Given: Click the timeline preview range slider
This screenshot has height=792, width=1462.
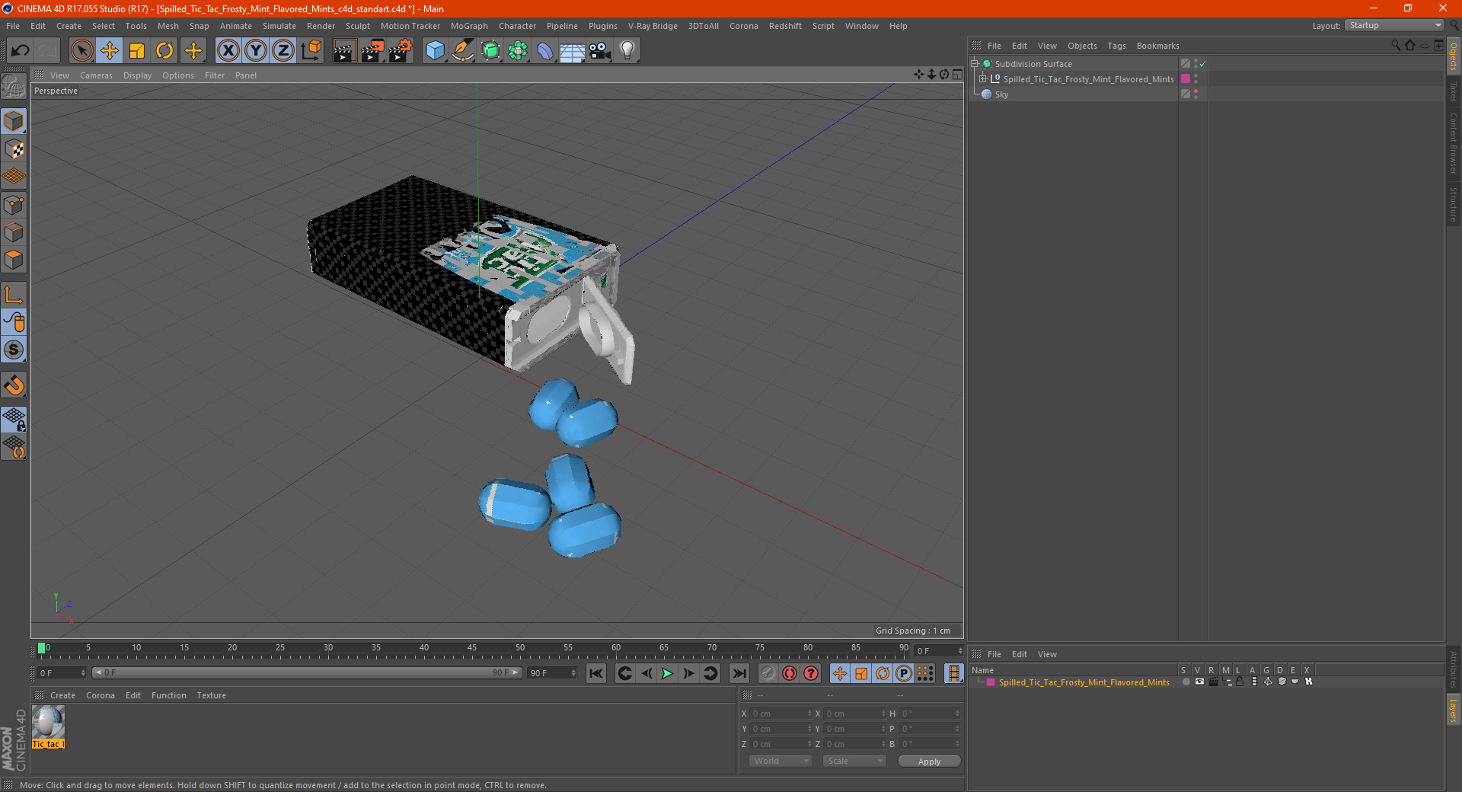Looking at the screenshot, I should coord(307,673).
